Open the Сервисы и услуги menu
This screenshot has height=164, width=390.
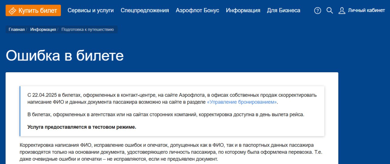click(90, 10)
